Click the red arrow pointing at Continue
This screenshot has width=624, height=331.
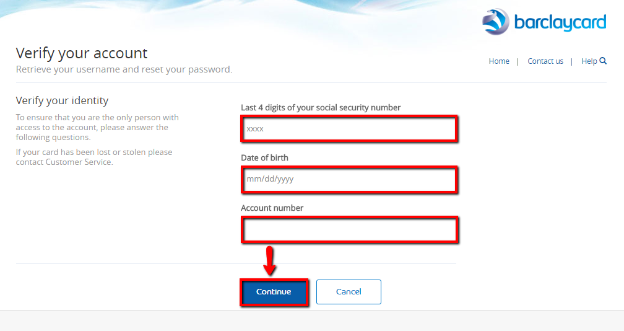point(269,262)
